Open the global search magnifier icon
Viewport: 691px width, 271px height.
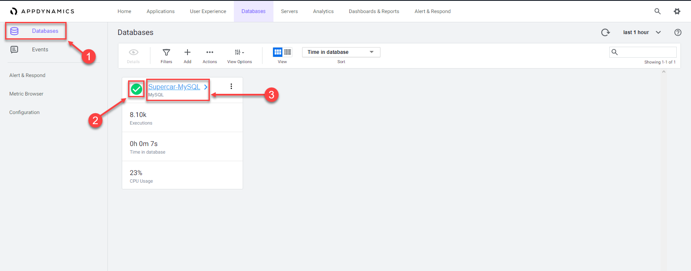[657, 11]
